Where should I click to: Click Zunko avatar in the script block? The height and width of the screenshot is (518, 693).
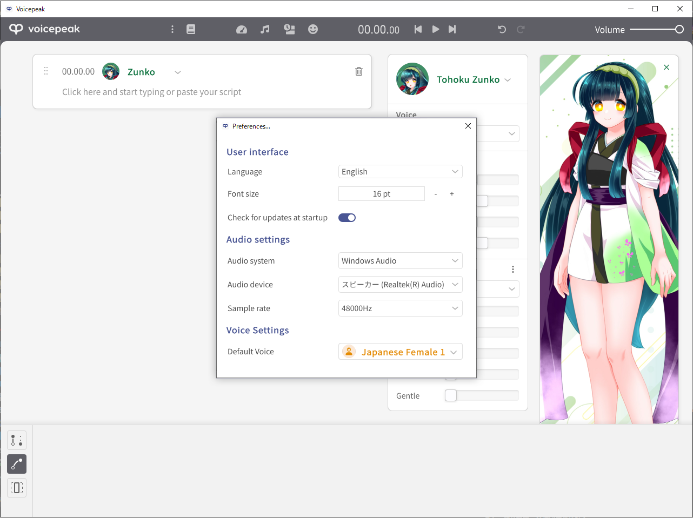point(111,71)
